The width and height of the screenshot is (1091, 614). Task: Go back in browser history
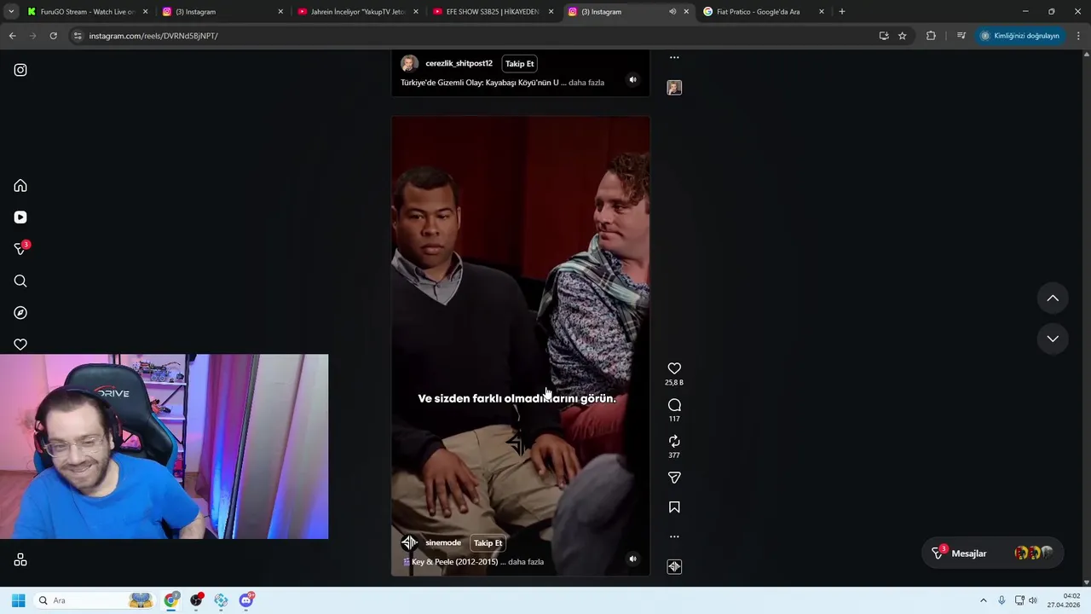point(12,36)
